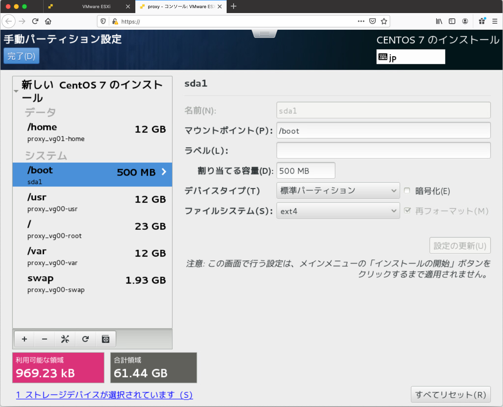Image resolution: width=503 pixels, height=407 pixels.
Task: Open the storage devices selected link
Action: click(104, 395)
